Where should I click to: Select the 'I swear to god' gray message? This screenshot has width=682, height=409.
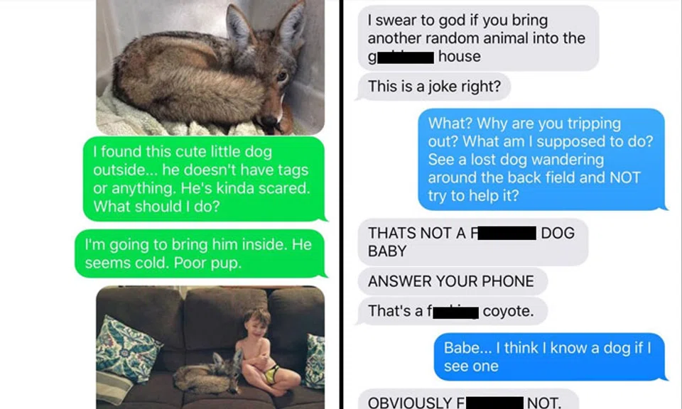[478, 38]
